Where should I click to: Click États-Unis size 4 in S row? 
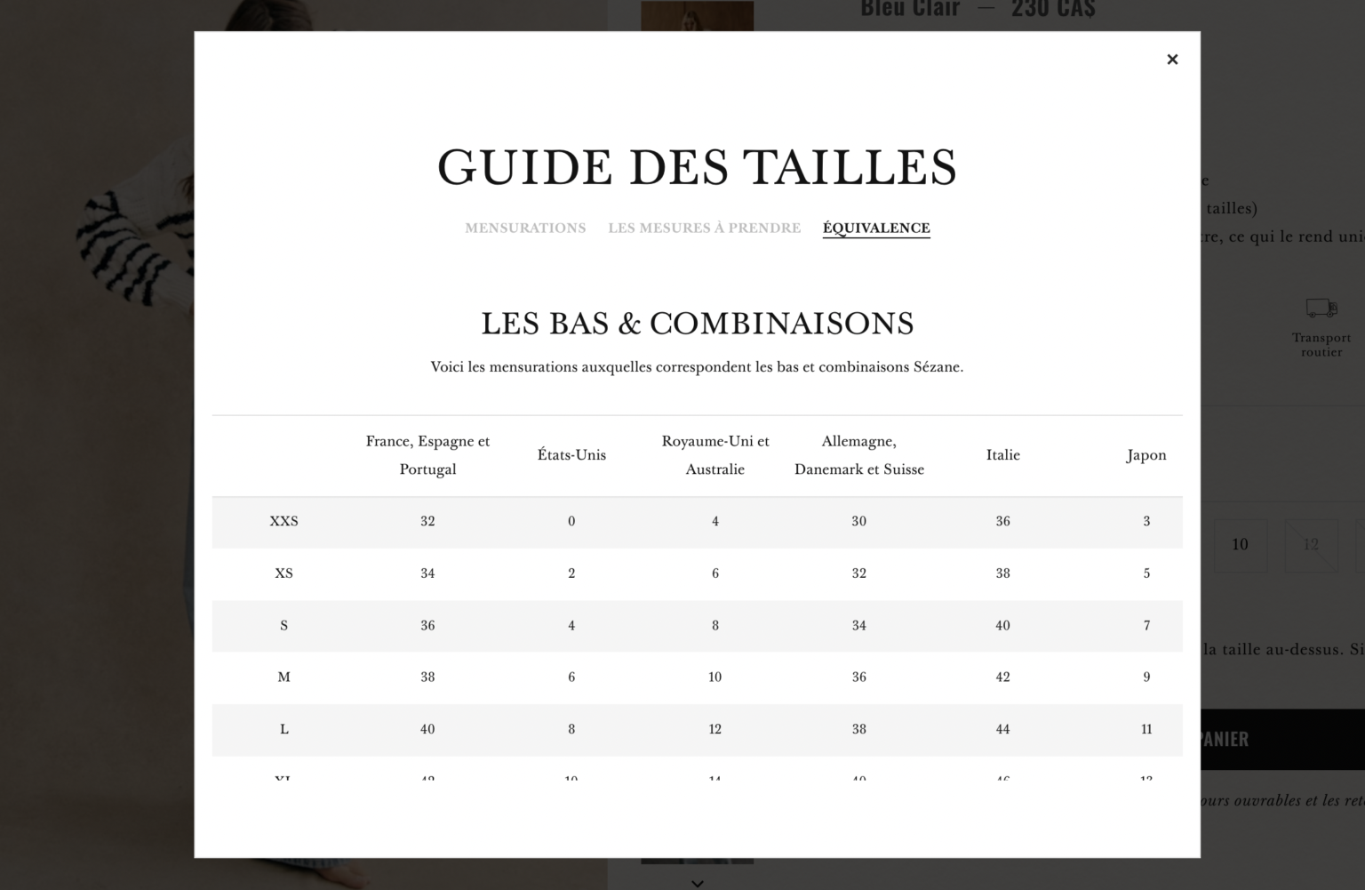click(571, 626)
